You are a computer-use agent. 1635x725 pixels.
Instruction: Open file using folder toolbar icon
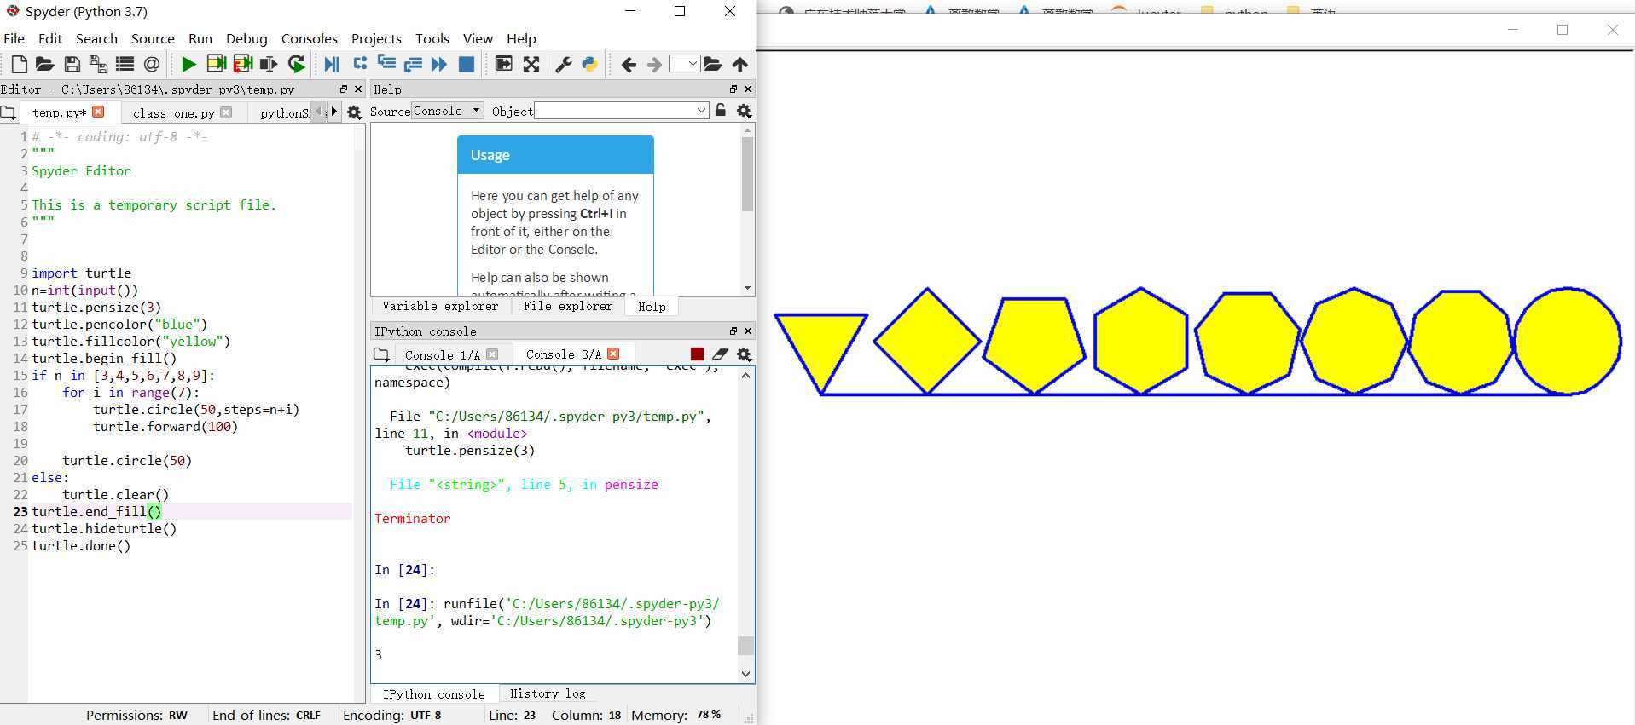(x=45, y=64)
